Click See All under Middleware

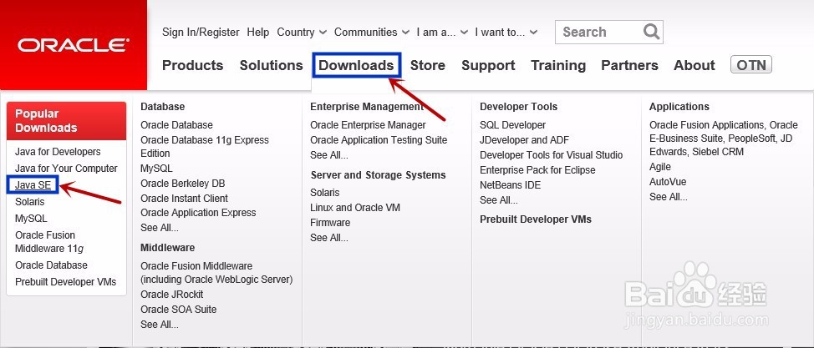(160, 325)
